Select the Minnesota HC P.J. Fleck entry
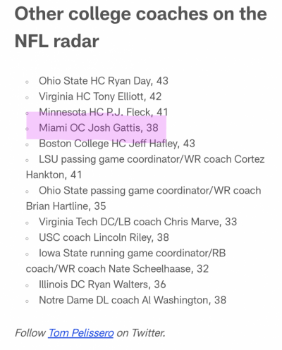 click(104, 112)
